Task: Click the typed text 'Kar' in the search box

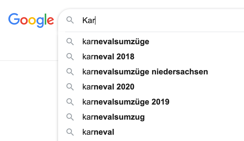Action: (89, 20)
